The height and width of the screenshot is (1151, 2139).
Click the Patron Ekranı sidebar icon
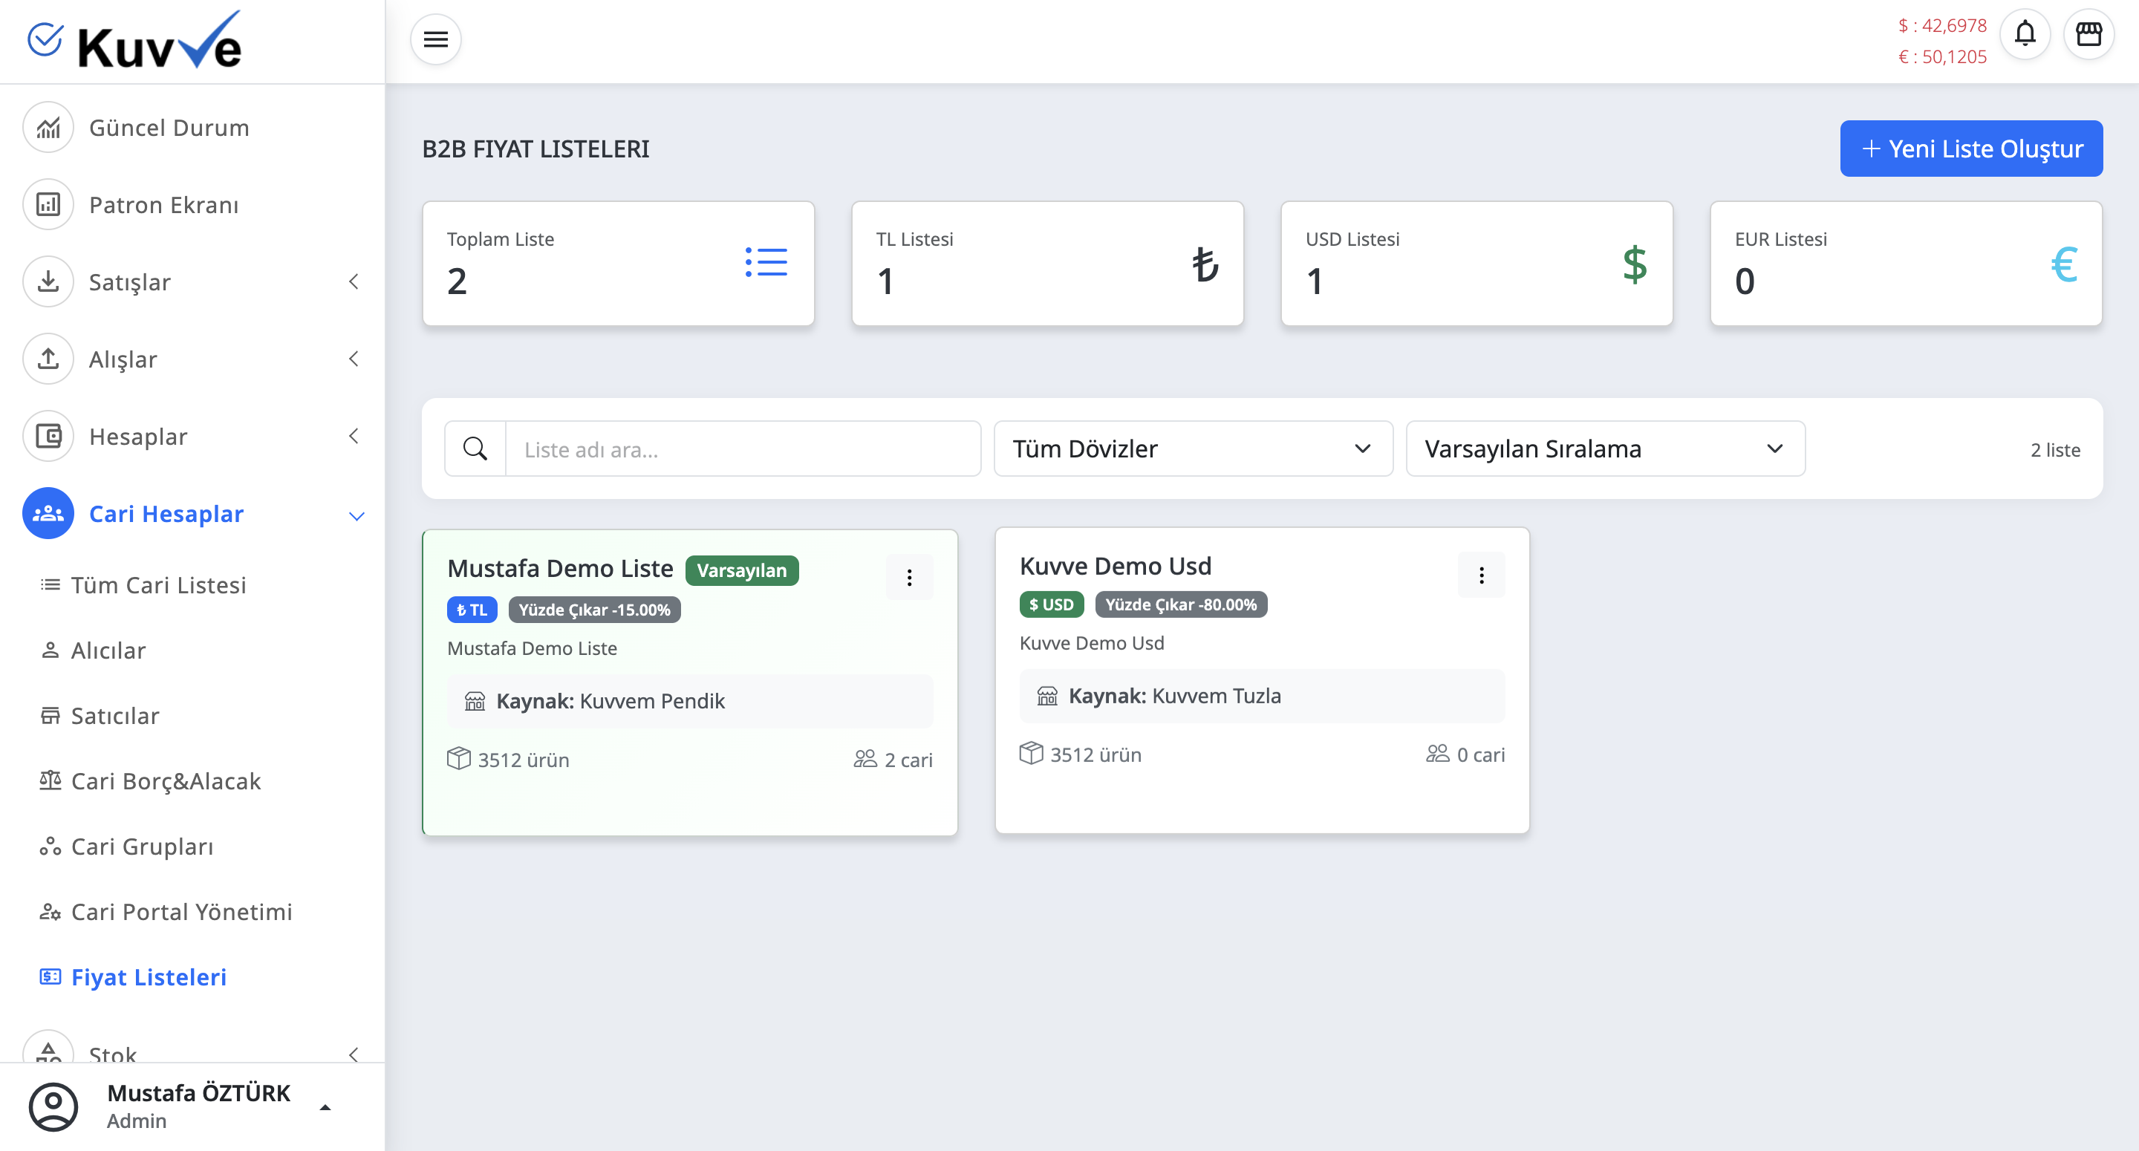point(48,205)
